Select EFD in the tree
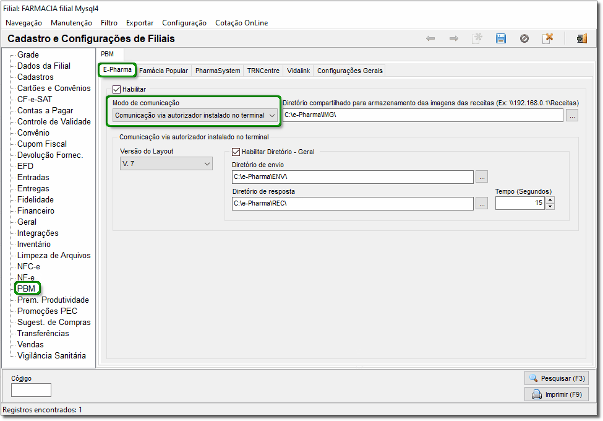 pos(25,167)
